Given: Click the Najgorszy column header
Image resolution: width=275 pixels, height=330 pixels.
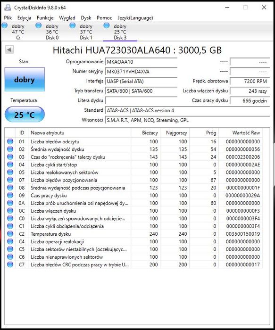Looking at the screenshot, I should [x=175, y=133].
